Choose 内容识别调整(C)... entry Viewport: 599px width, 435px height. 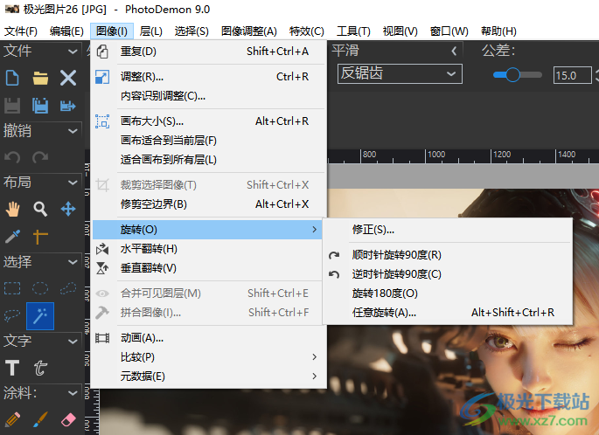209,96
